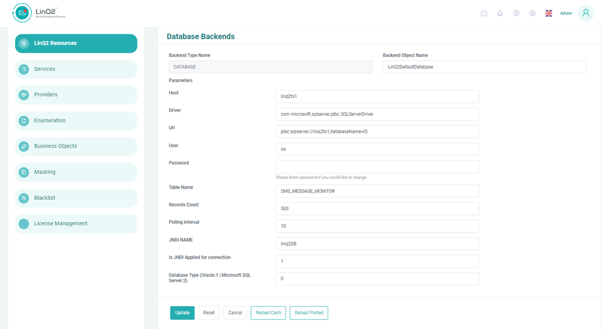Focus the Driver input field
This screenshot has width=602, height=329.
pos(378,114)
